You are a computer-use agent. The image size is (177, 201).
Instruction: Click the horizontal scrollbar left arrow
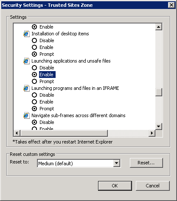point(17,133)
